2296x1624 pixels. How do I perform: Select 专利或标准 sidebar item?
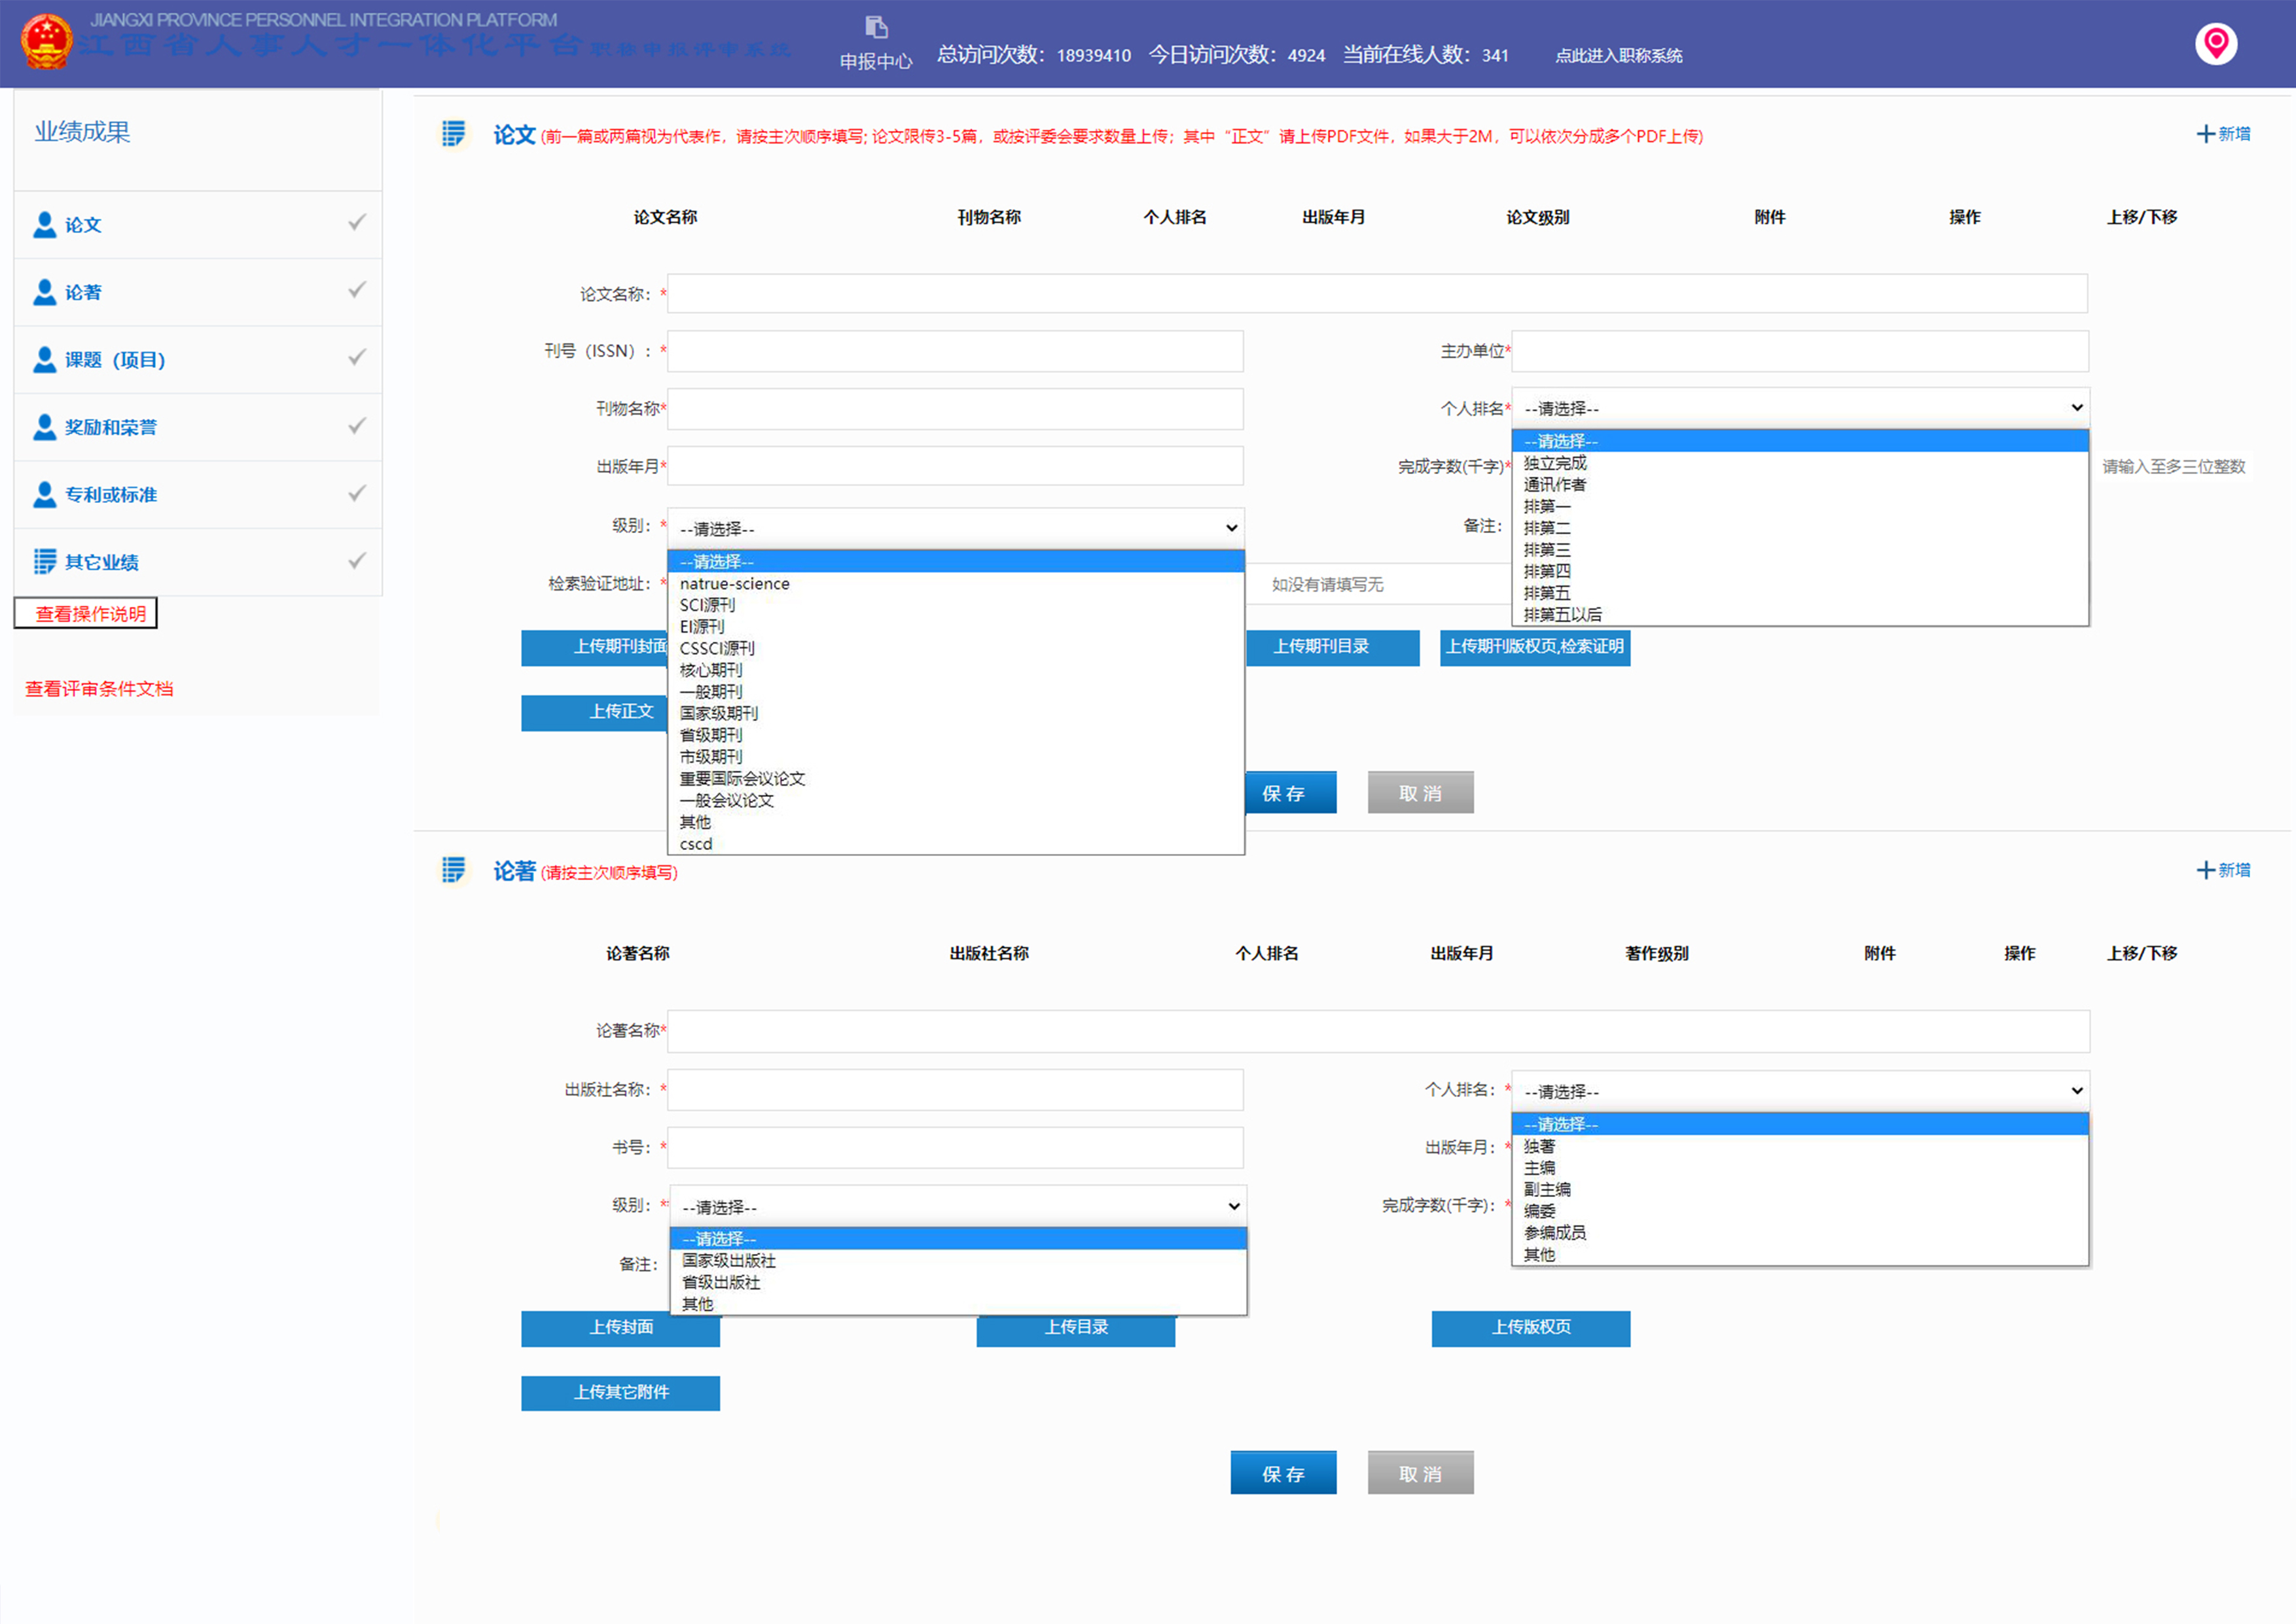[111, 494]
